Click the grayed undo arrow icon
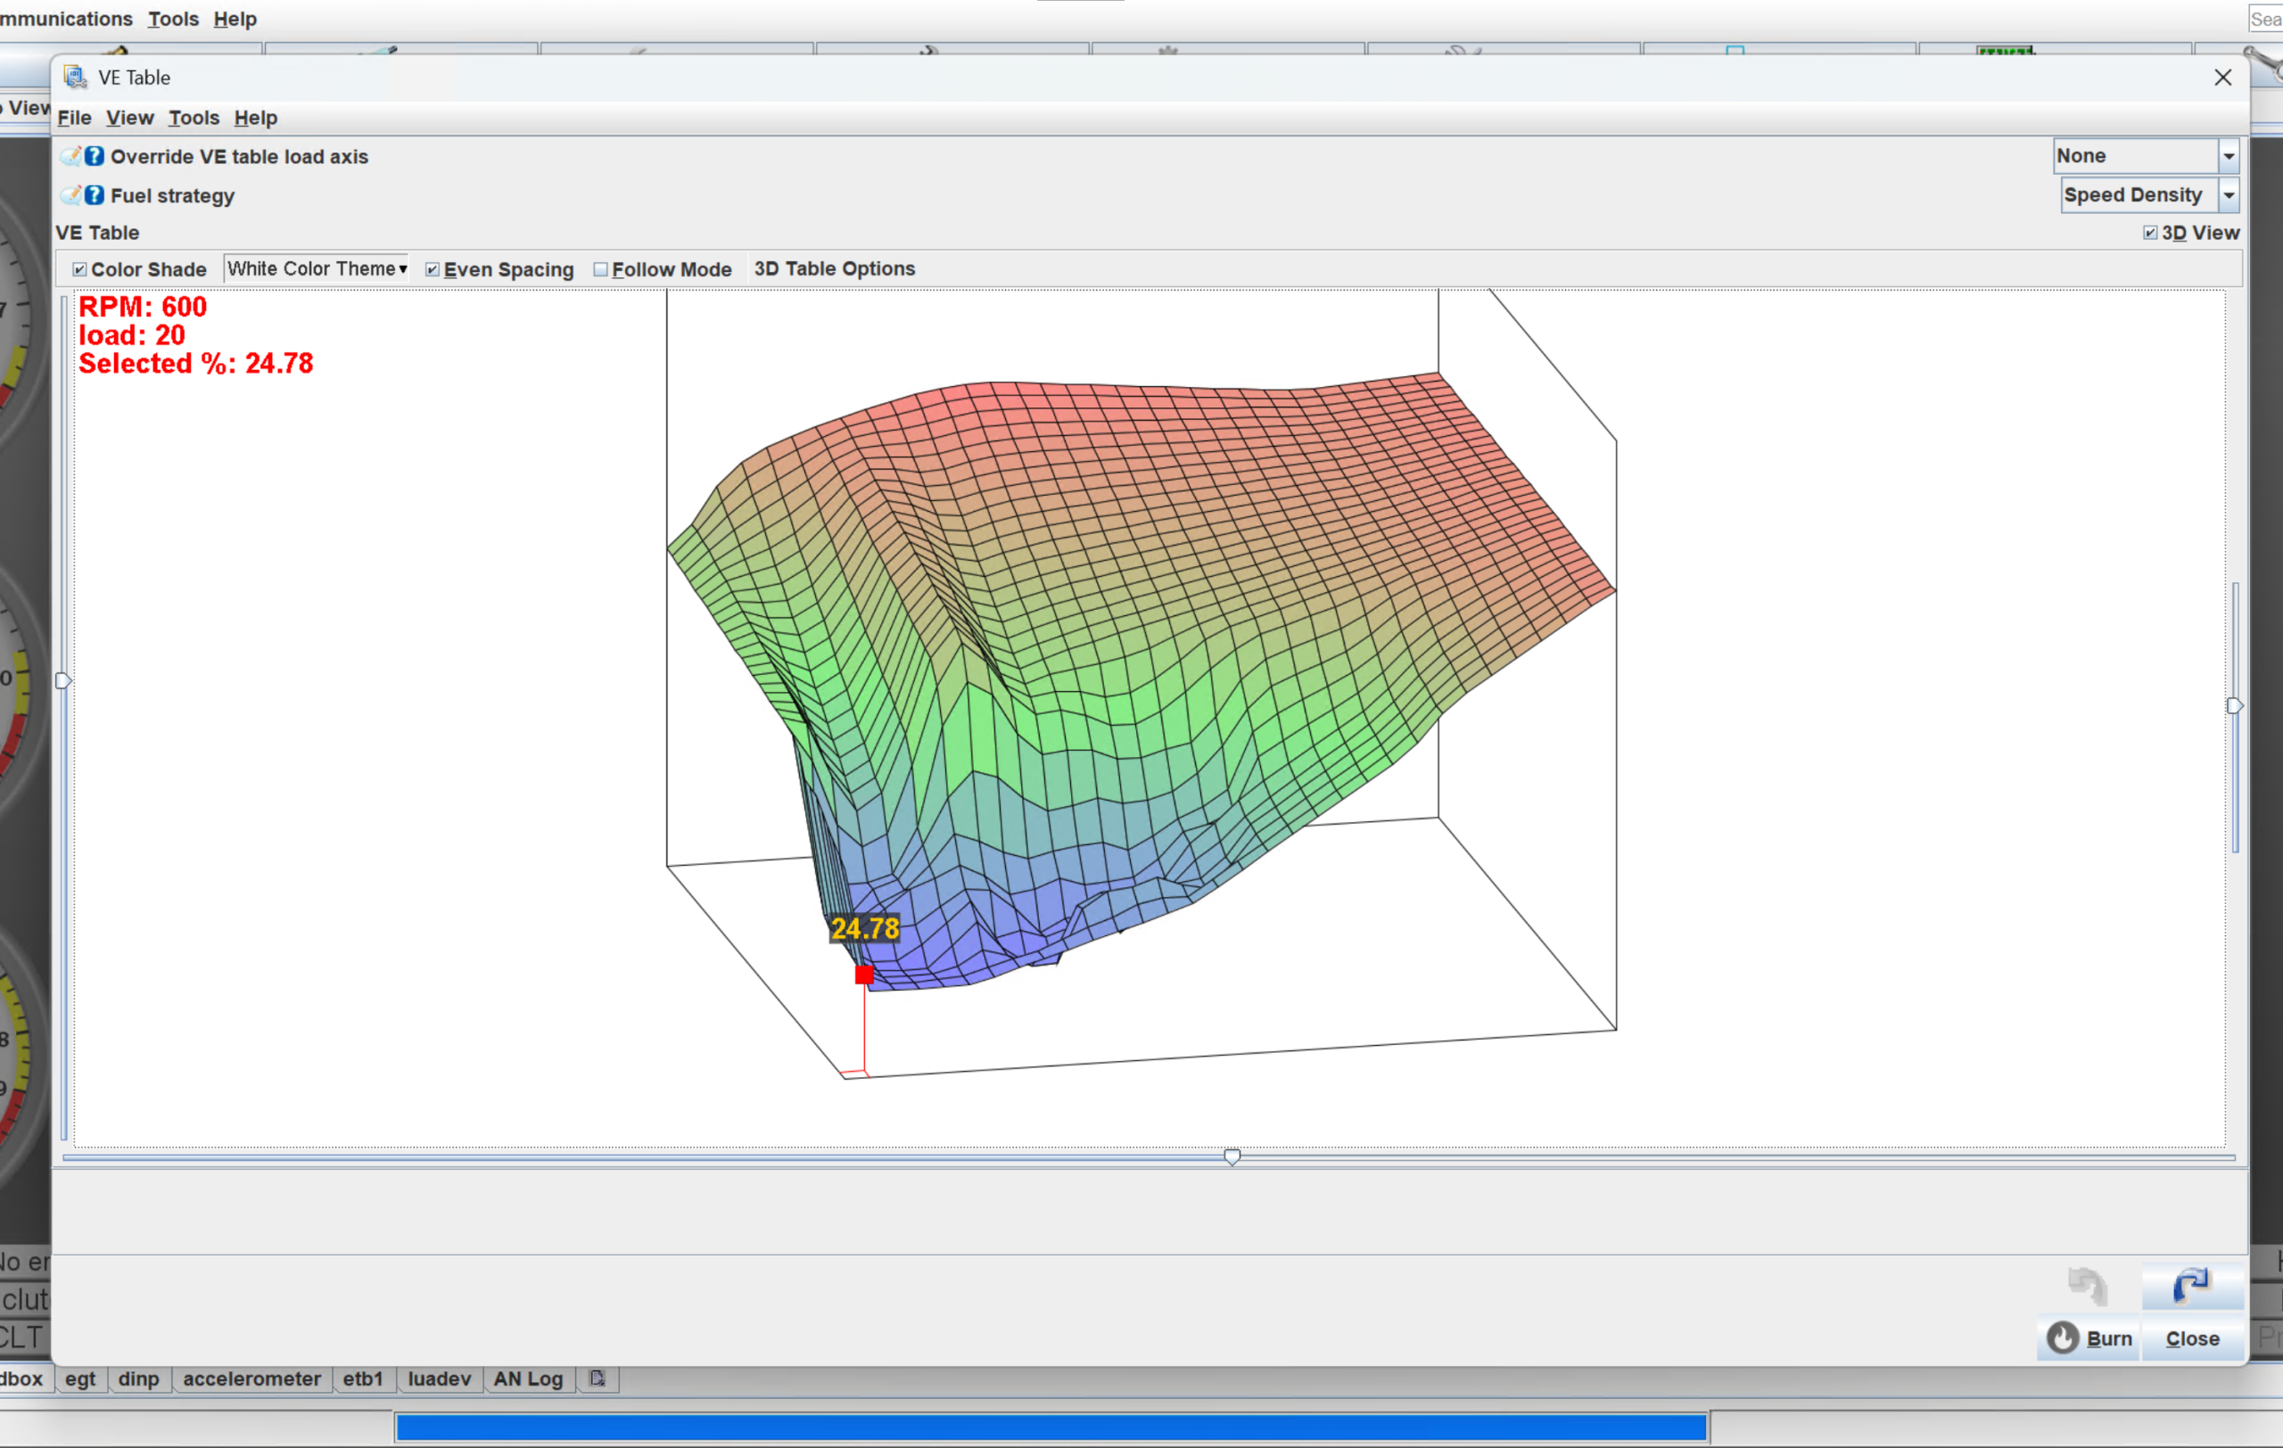The height and width of the screenshot is (1448, 2283). tap(2087, 1286)
